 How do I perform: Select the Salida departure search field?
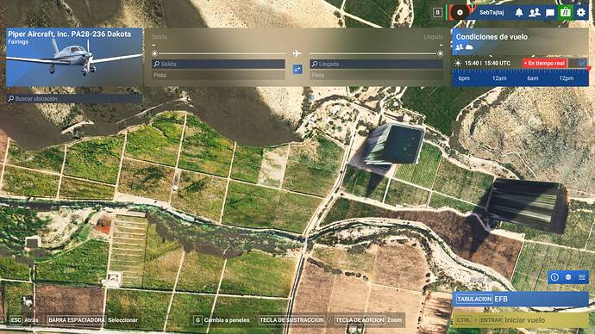point(218,64)
